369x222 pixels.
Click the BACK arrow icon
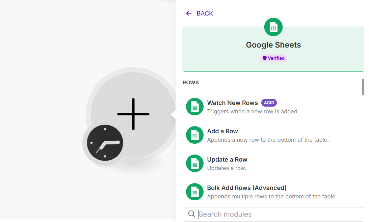[x=189, y=13]
